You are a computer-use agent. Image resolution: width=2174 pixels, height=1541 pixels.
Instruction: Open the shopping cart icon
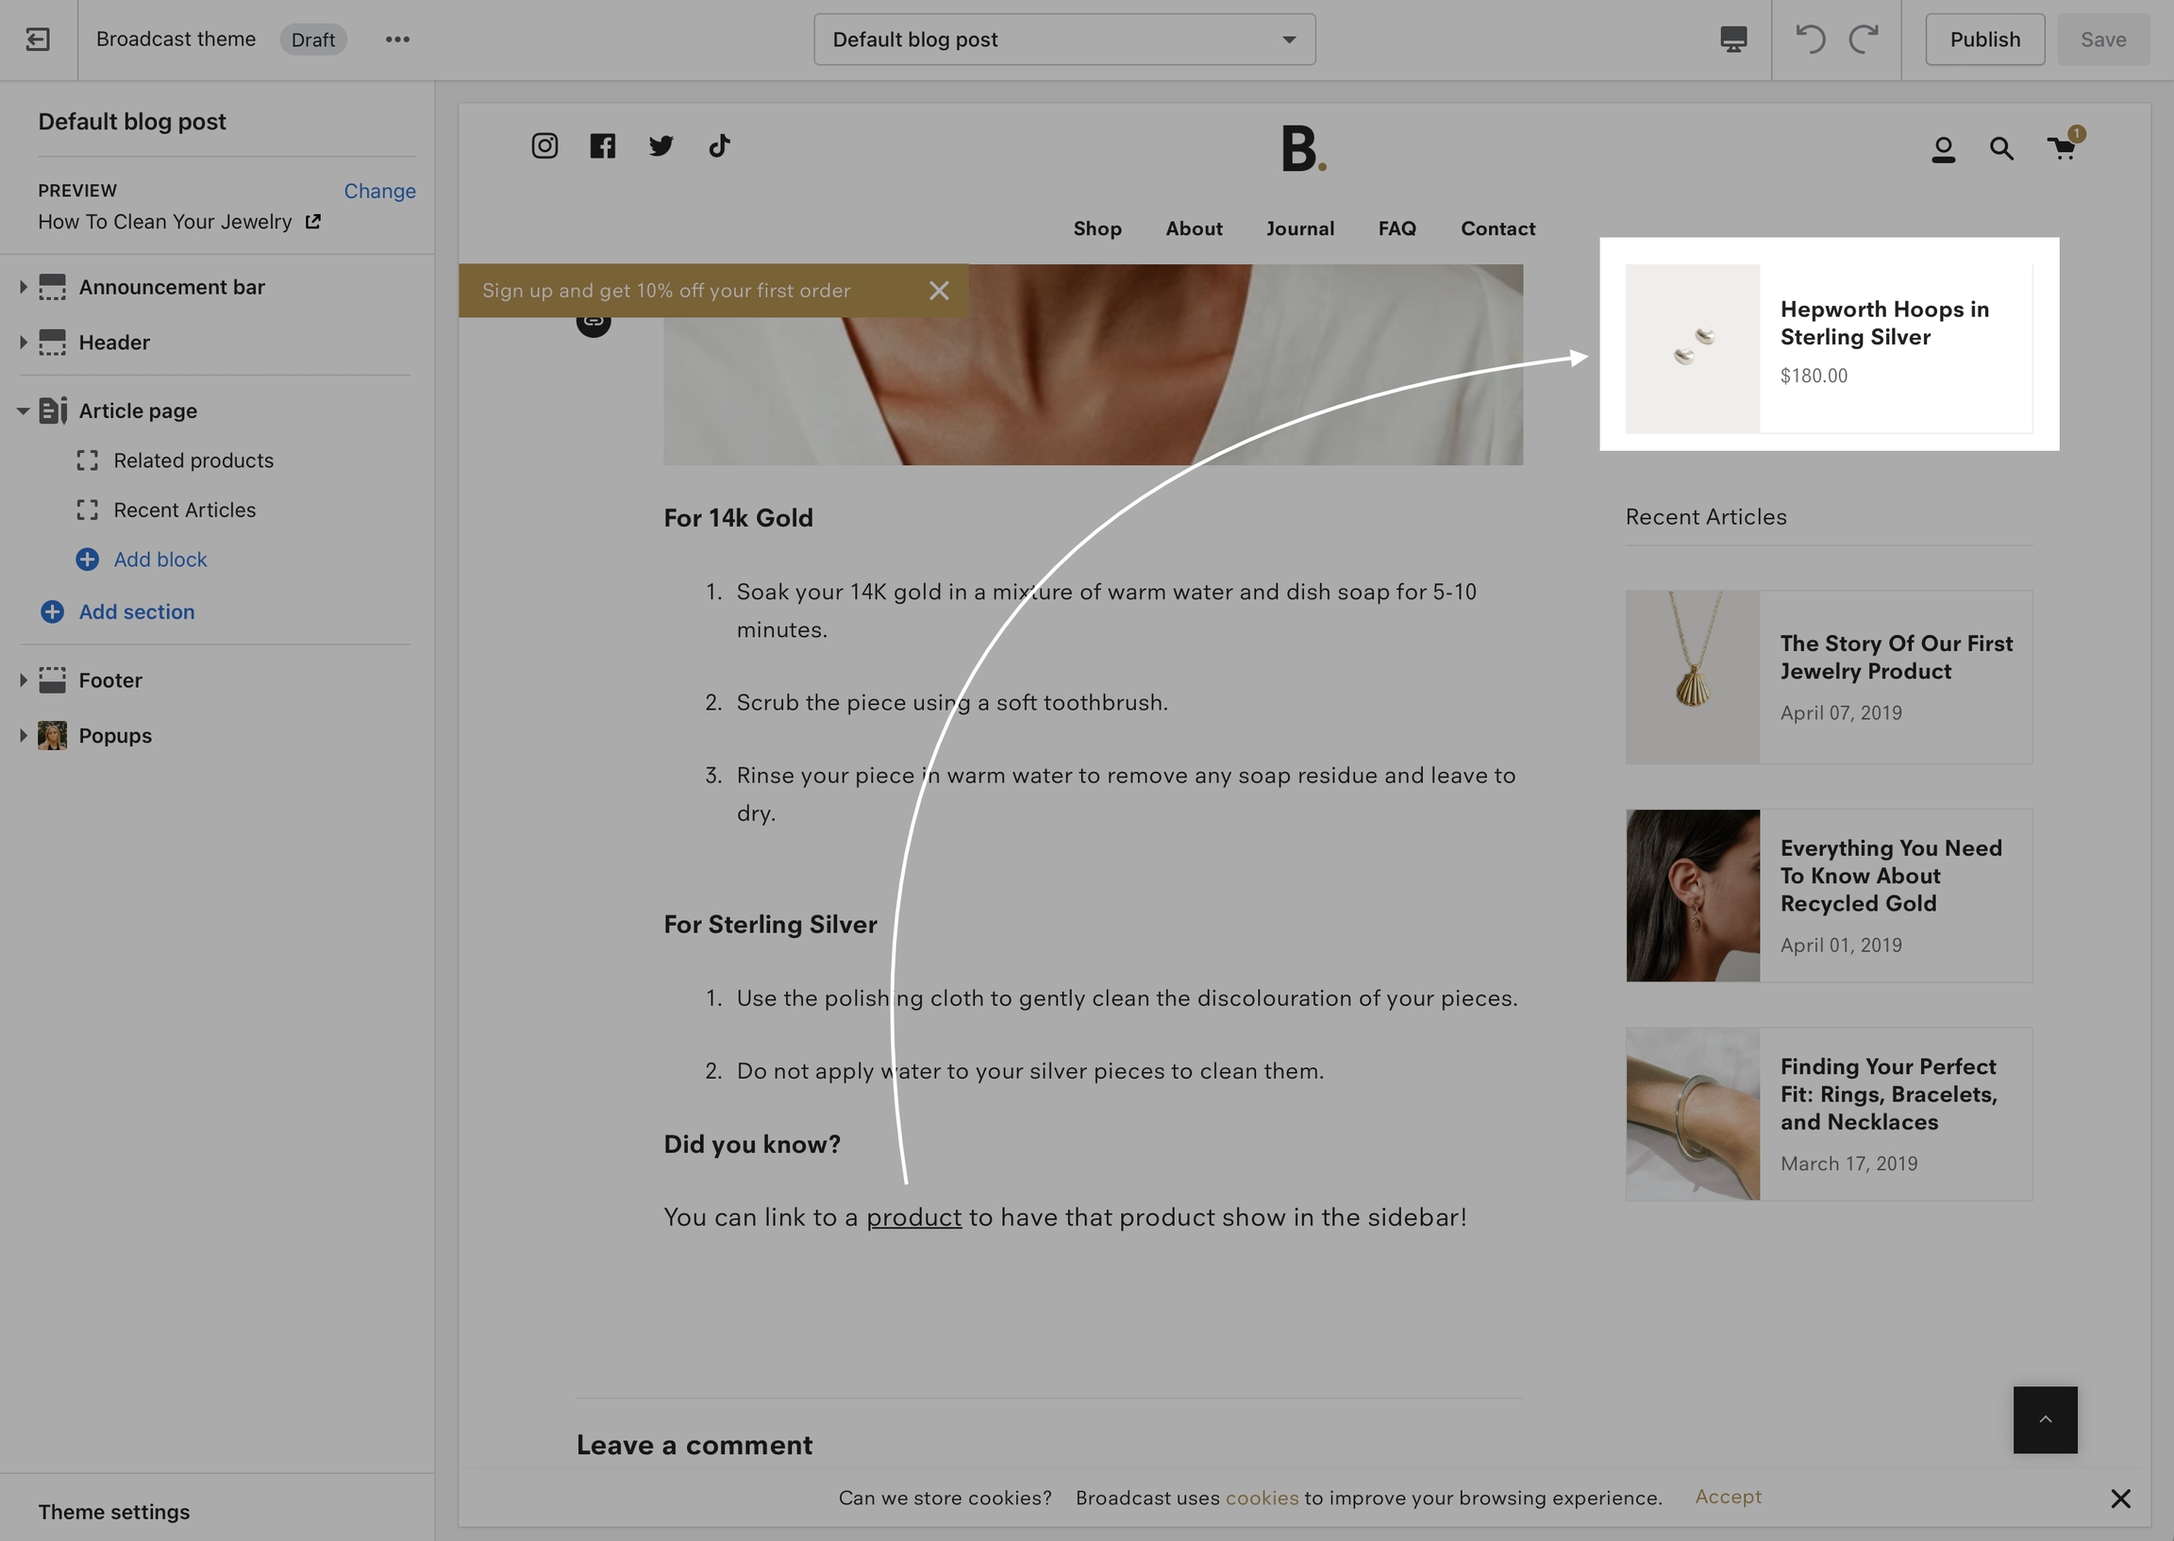coord(2062,148)
